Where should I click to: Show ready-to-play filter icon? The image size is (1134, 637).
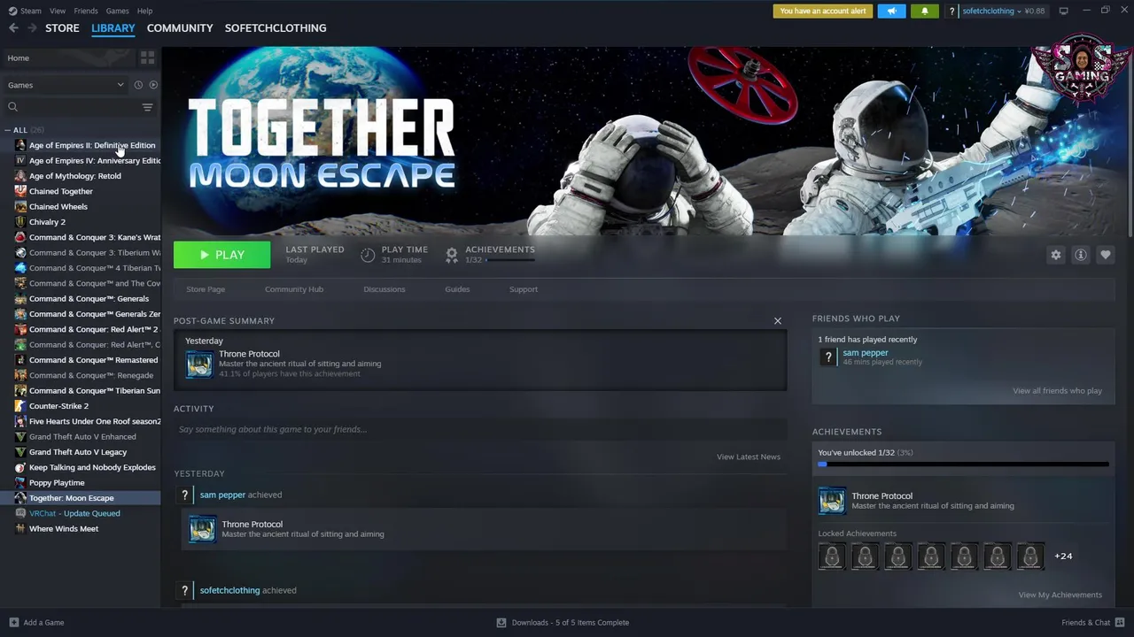(x=153, y=85)
